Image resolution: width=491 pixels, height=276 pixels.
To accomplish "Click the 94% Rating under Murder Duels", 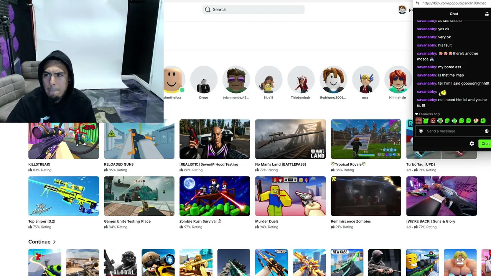I will 269,227.
